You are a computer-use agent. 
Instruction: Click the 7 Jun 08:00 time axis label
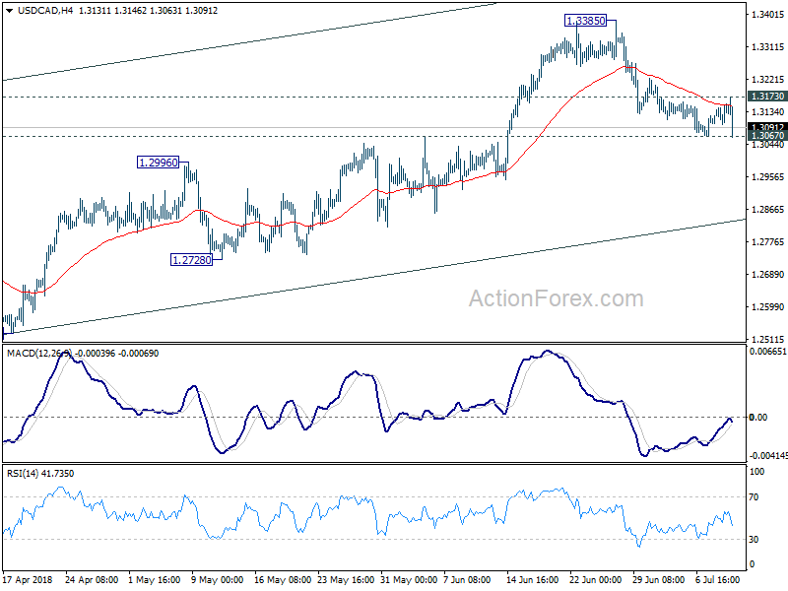coord(467,580)
